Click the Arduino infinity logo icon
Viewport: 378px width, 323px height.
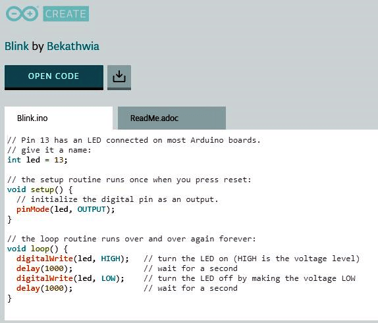click(x=22, y=14)
